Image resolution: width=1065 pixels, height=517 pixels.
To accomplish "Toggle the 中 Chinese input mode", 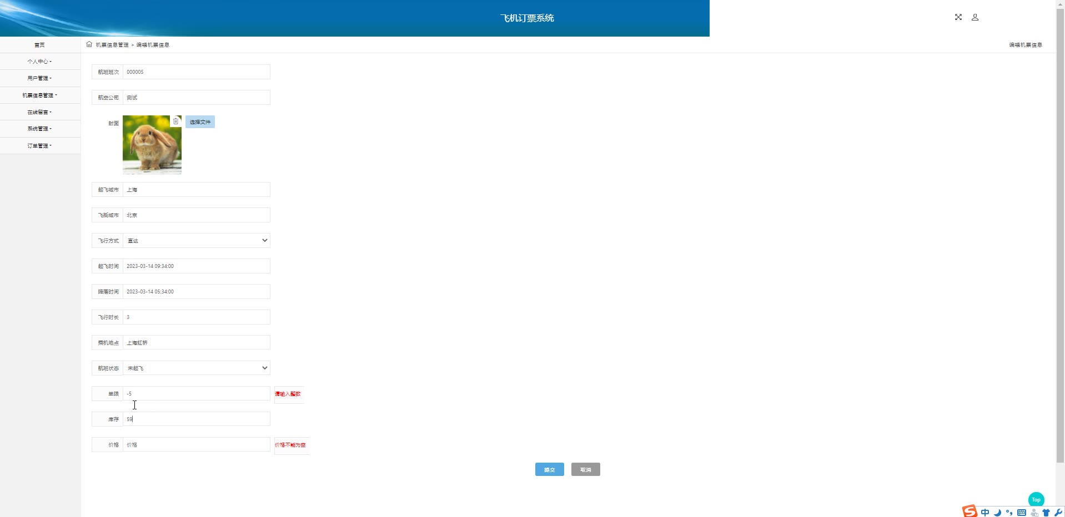I will pos(985,513).
